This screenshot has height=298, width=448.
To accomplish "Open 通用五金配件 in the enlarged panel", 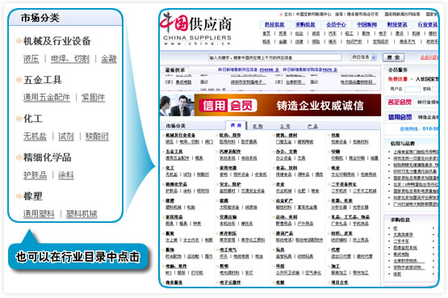I will (x=47, y=98).
